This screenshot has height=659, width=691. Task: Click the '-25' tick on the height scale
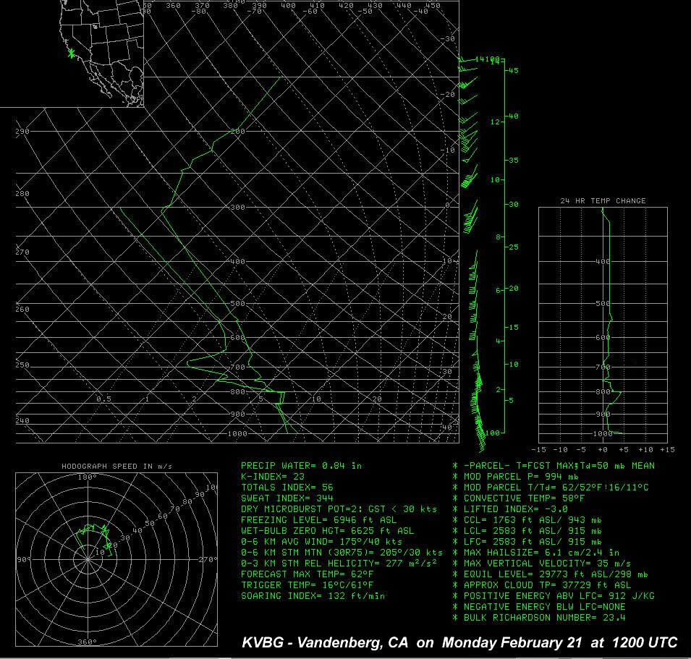click(x=512, y=247)
